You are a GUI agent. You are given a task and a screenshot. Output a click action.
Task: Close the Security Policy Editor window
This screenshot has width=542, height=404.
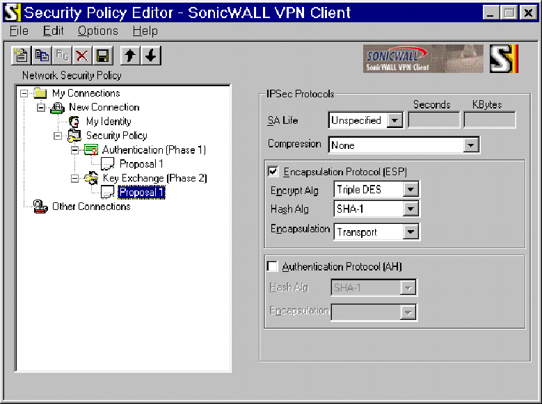(528, 13)
